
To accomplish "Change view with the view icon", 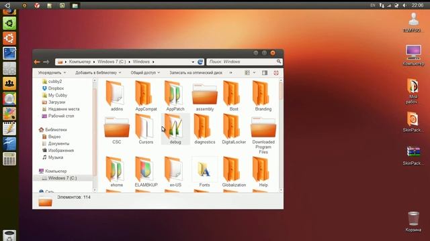I will (247, 73).
